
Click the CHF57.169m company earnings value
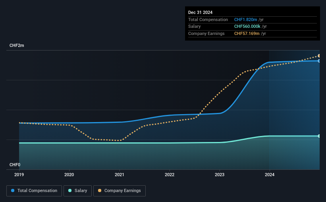(247, 33)
